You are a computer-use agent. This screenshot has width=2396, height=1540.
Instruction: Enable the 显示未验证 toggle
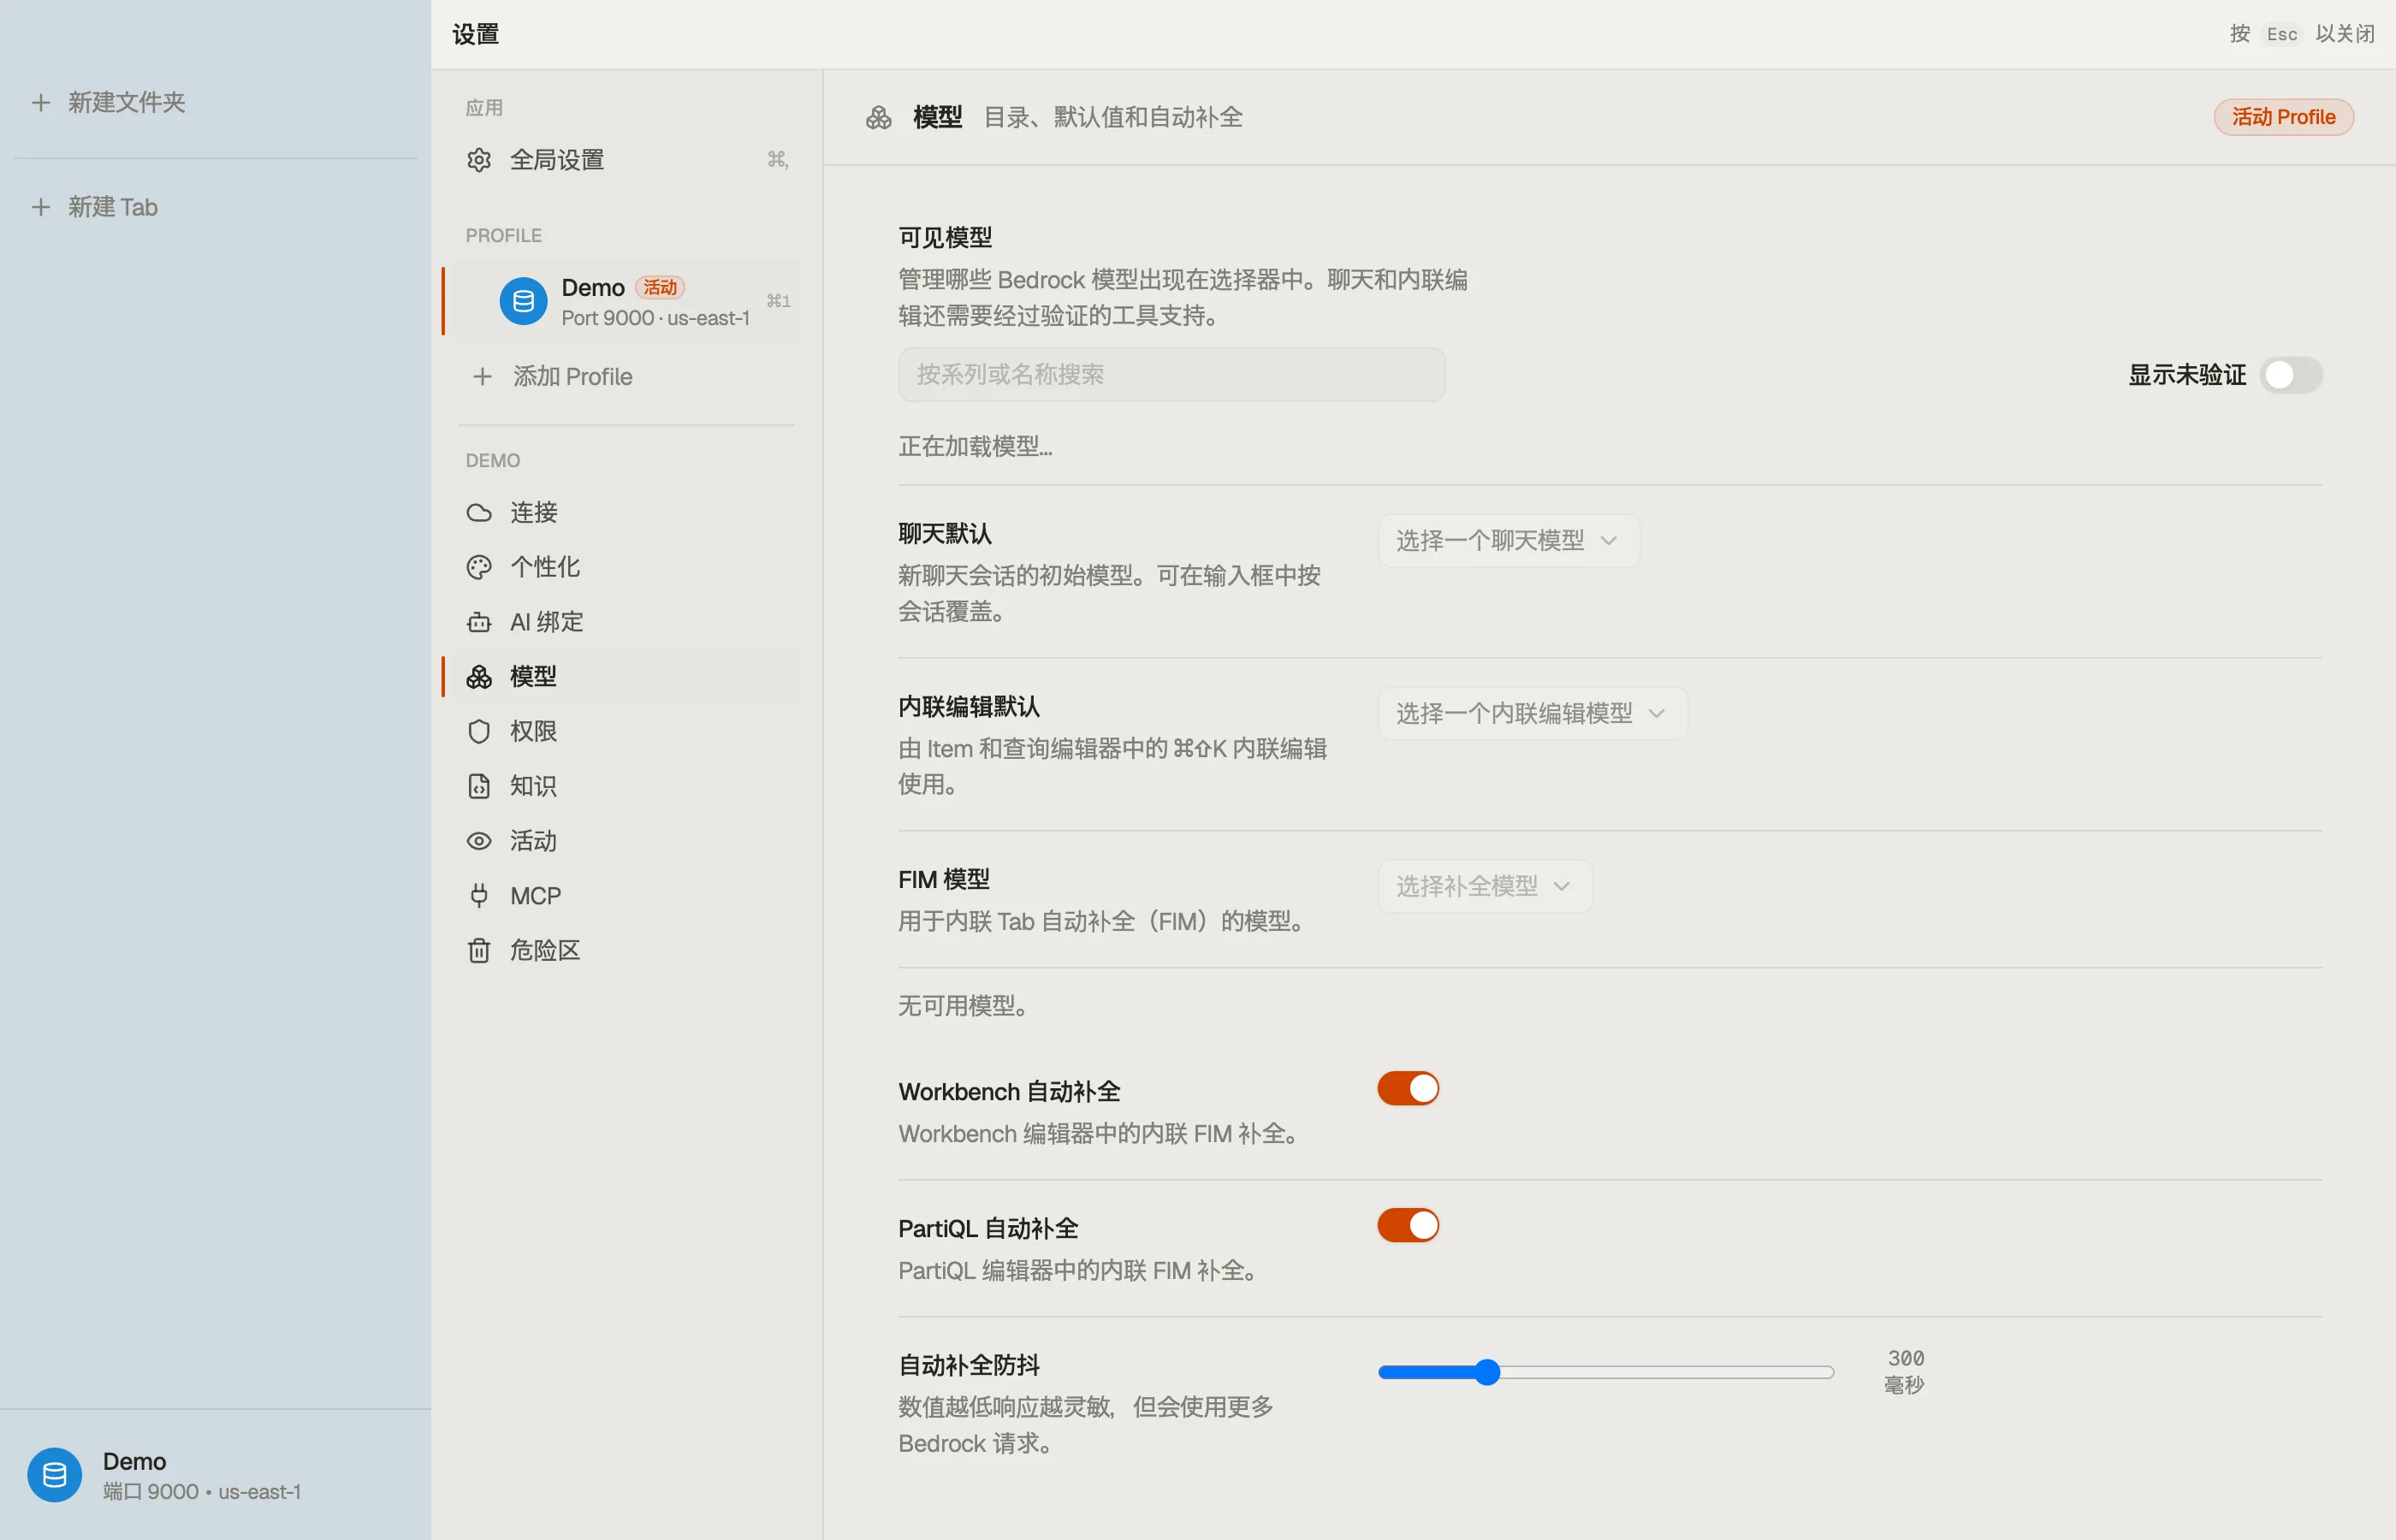[x=2291, y=375]
